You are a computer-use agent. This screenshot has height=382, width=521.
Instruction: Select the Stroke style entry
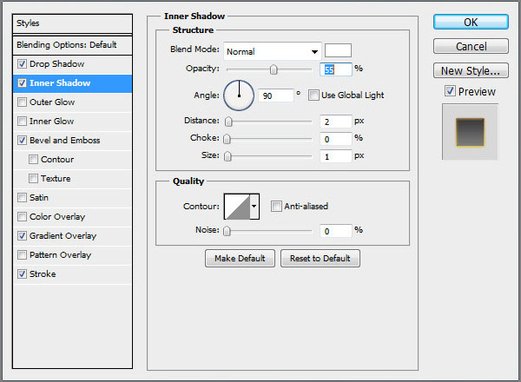(43, 274)
